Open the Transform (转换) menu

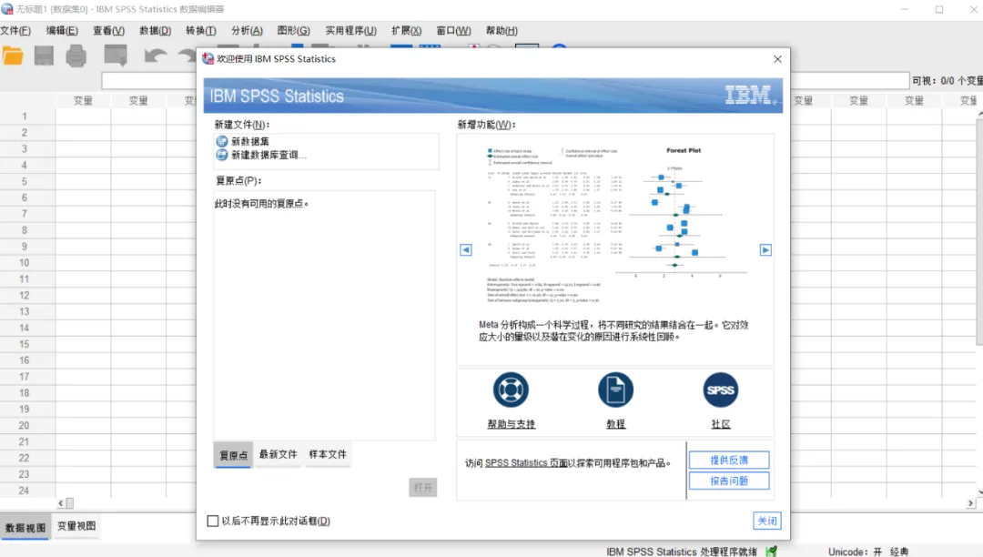201,31
